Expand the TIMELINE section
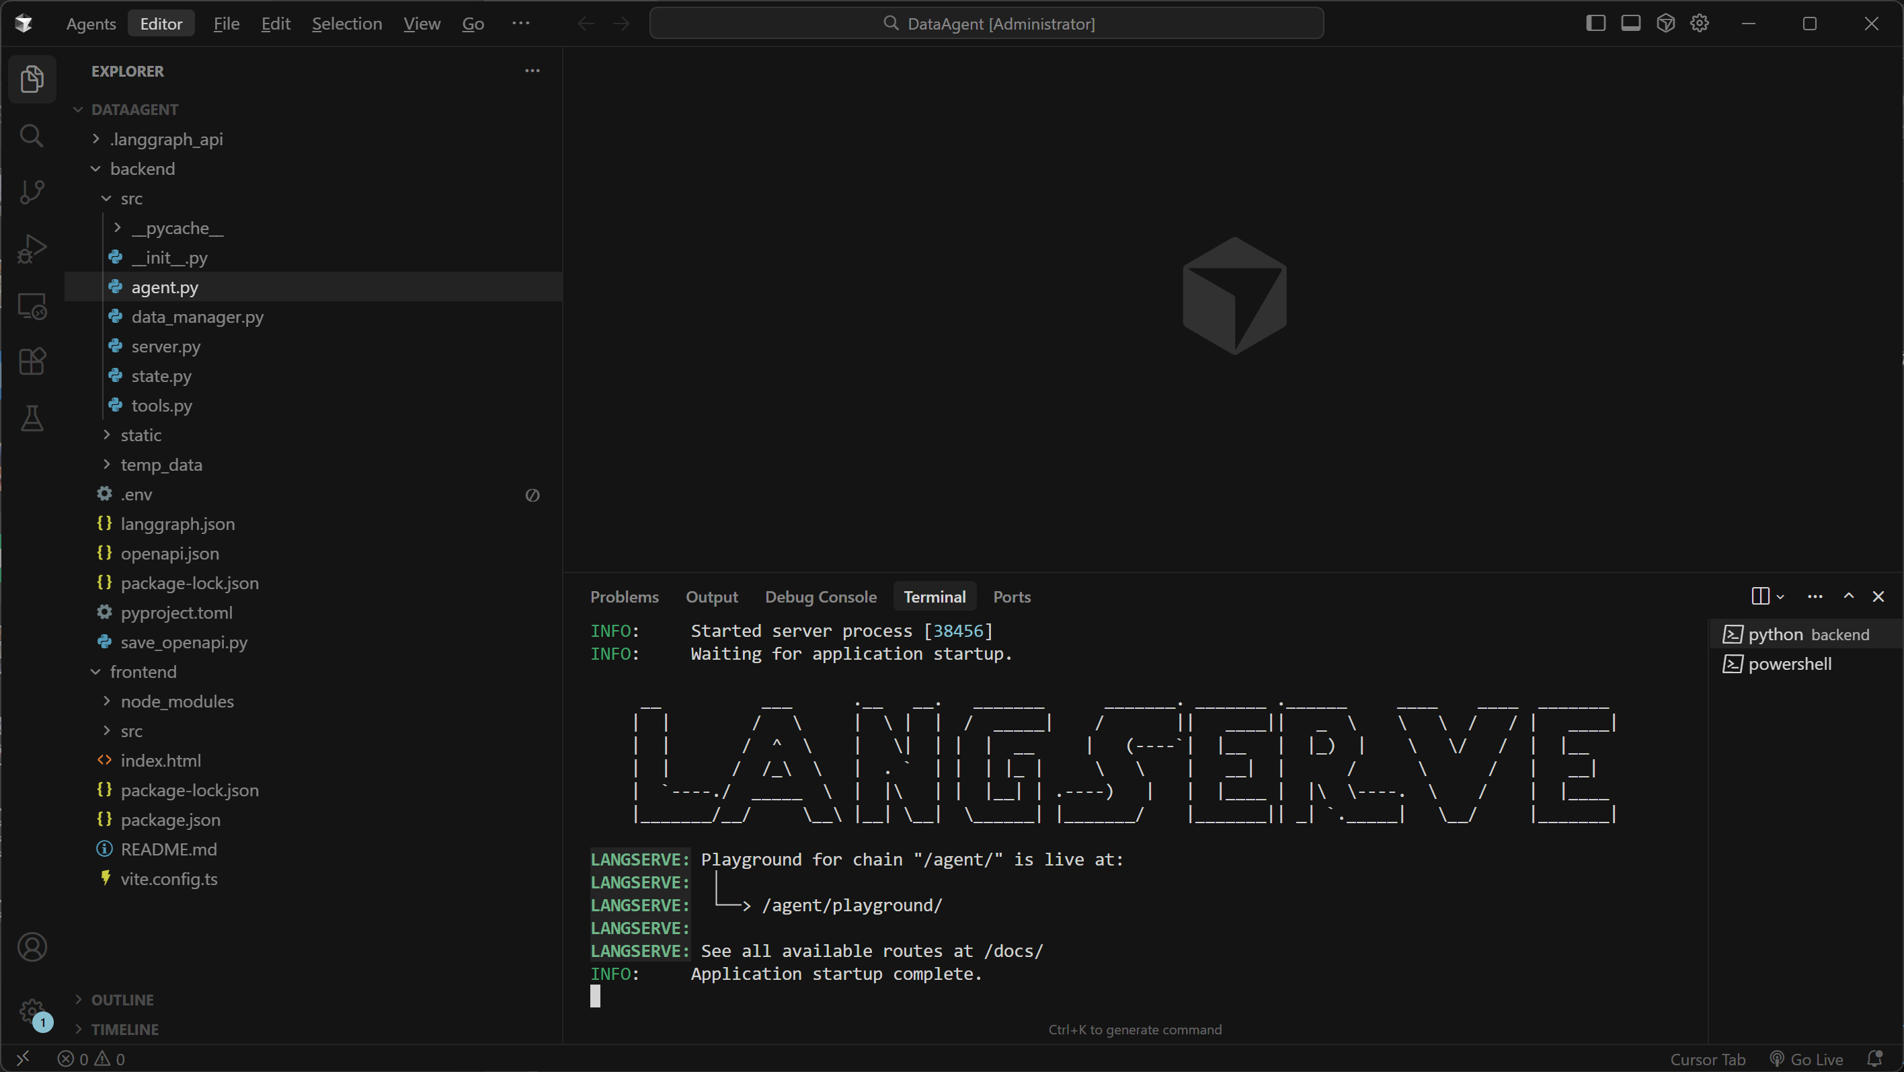1904x1072 pixels. 313,1029
